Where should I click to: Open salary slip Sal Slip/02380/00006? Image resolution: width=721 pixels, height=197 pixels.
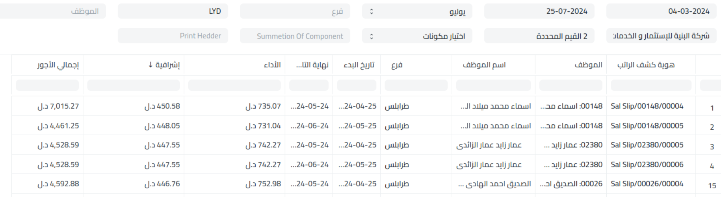point(647,165)
